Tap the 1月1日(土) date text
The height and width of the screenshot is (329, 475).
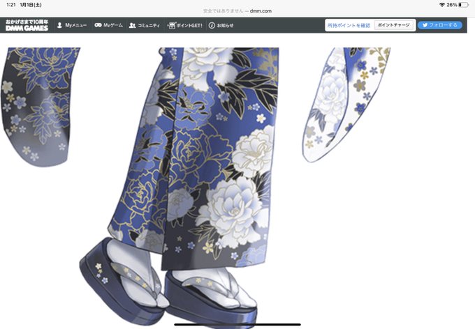click(x=31, y=5)
